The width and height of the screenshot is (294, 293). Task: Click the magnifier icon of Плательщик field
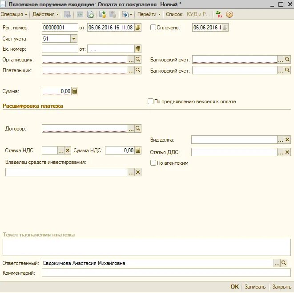point(138,70)
